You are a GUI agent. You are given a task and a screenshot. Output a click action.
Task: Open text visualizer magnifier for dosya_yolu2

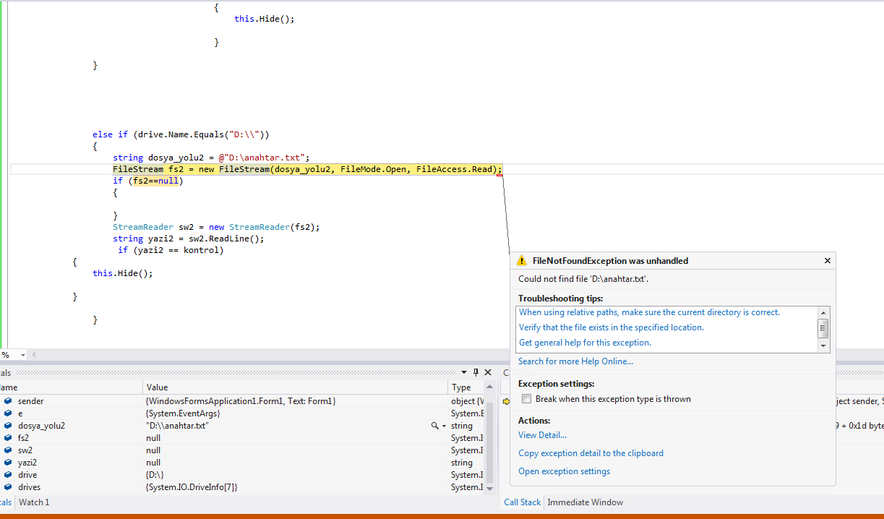(435, 426)
